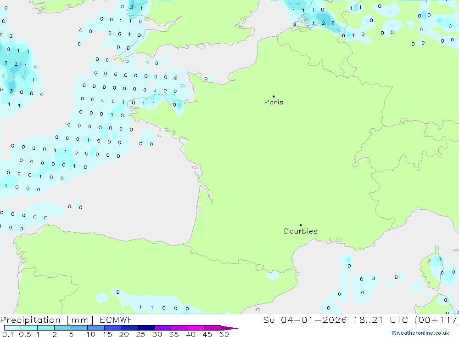Click the legend swatch between 45 and 50
Viewport: 459px width, 337px height.
[x=213, y=328]
